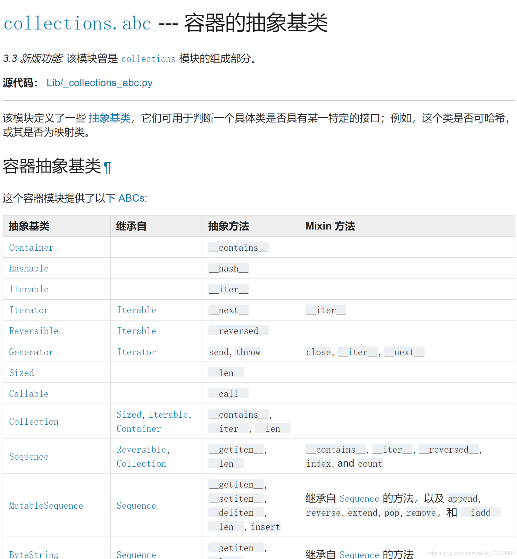Screen dimensions: 517x559
Task: Select the Mixin 方法 column header
Action: (330, 226)
